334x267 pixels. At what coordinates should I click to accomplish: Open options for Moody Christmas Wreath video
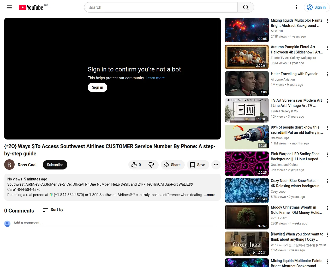point(328,208)
